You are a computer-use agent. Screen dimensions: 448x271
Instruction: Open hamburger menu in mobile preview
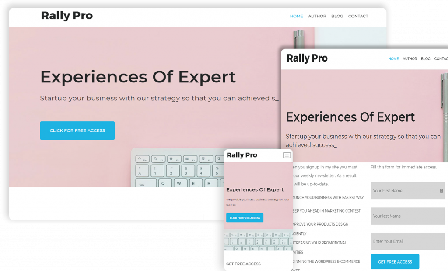coord(287,155)
